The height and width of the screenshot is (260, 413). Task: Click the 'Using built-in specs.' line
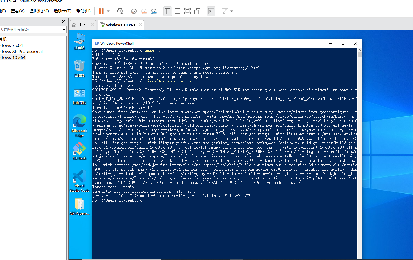pos(115,85)
